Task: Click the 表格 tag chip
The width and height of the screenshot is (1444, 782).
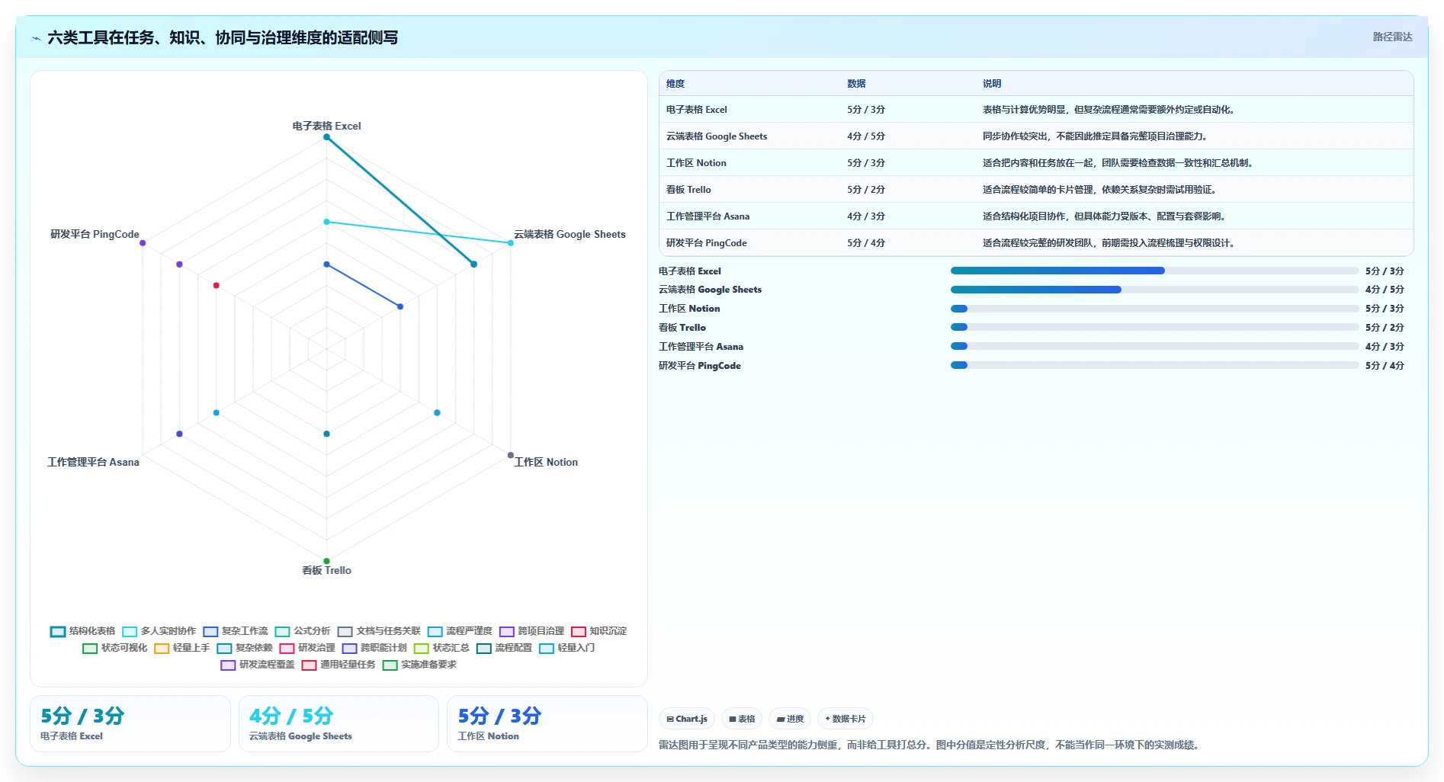Action: click(742, 719)
